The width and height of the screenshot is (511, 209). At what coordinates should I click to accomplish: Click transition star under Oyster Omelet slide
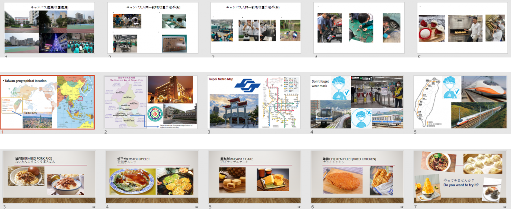point(197,206)
